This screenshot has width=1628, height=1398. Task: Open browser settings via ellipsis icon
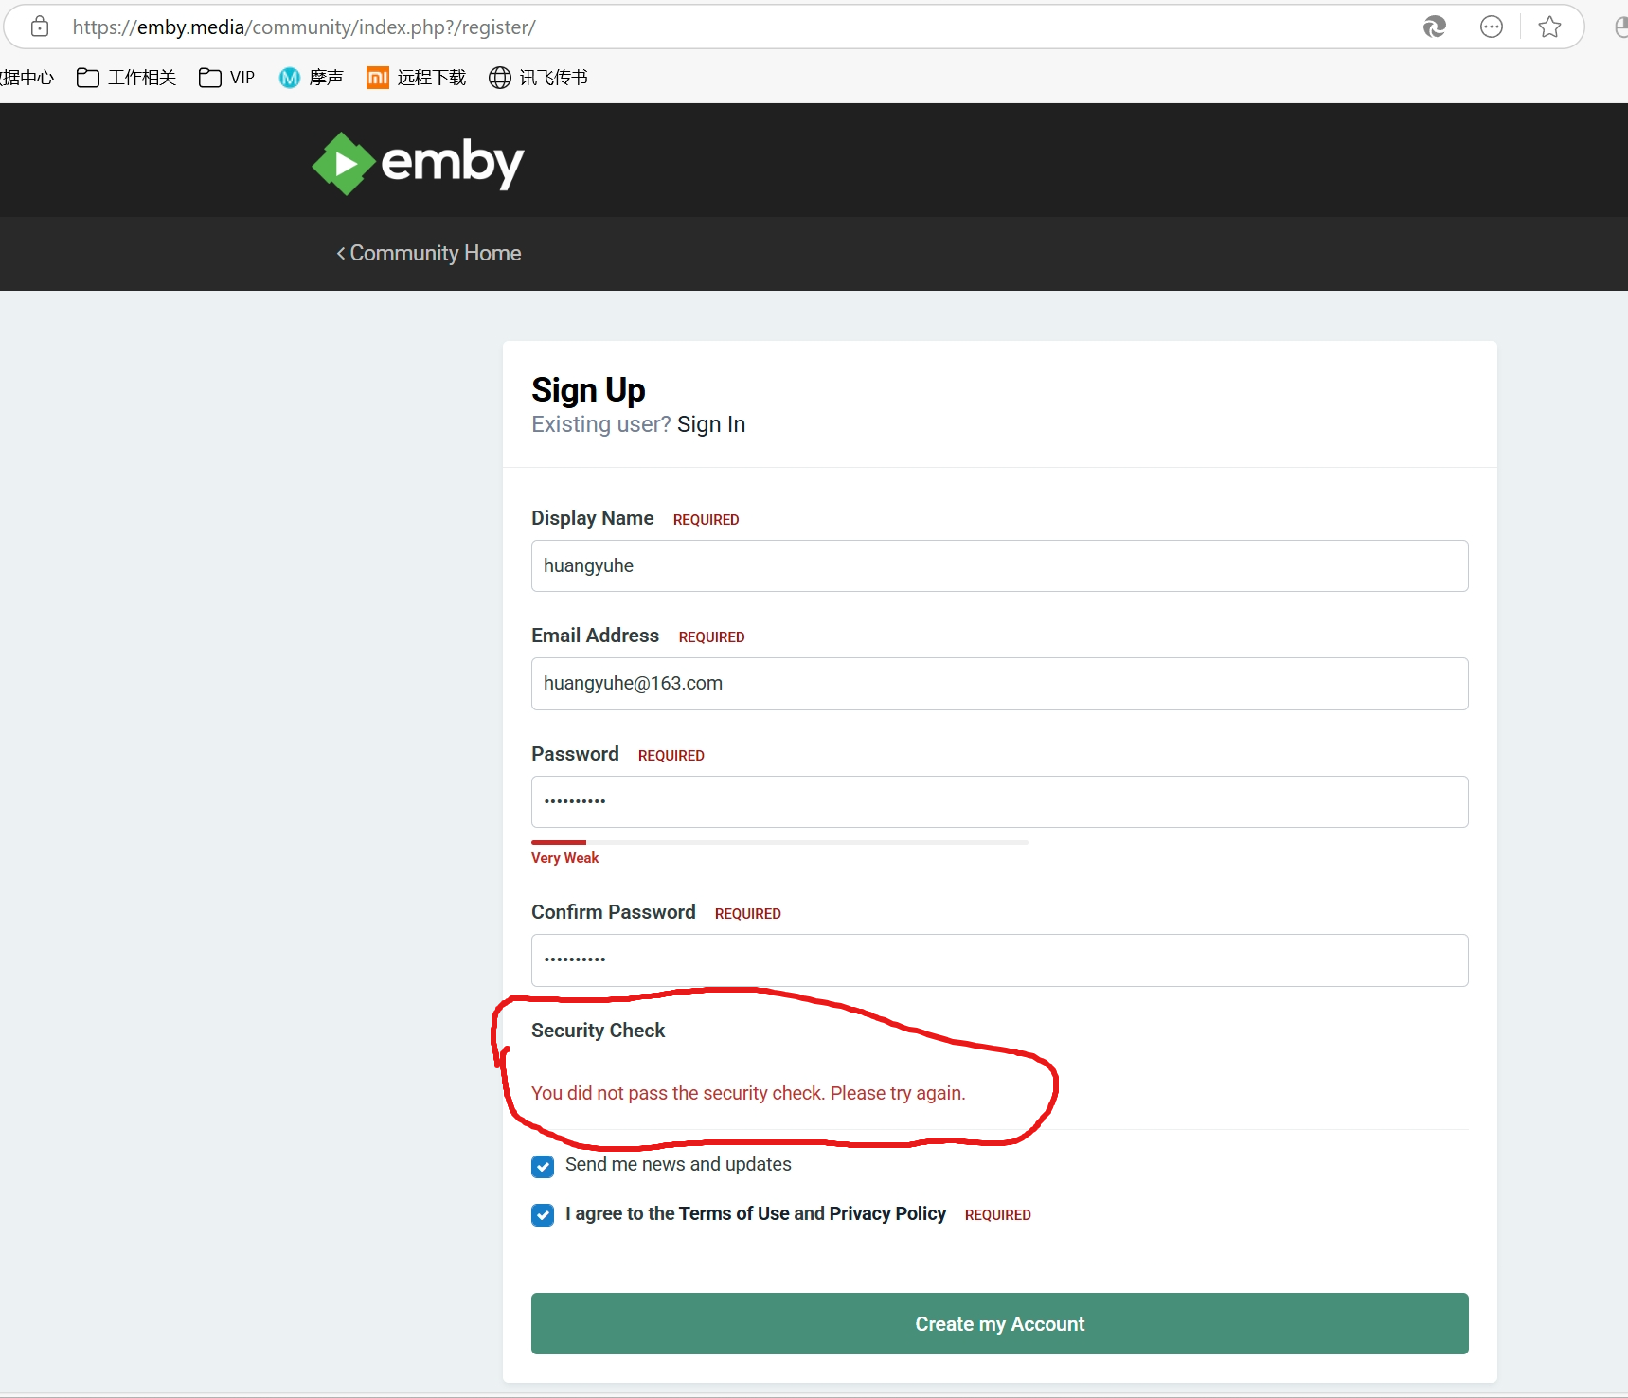pyautogui.click(x=1492, y=27)
